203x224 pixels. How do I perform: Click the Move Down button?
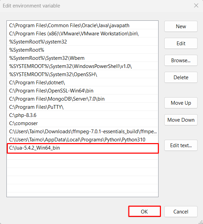181,120
